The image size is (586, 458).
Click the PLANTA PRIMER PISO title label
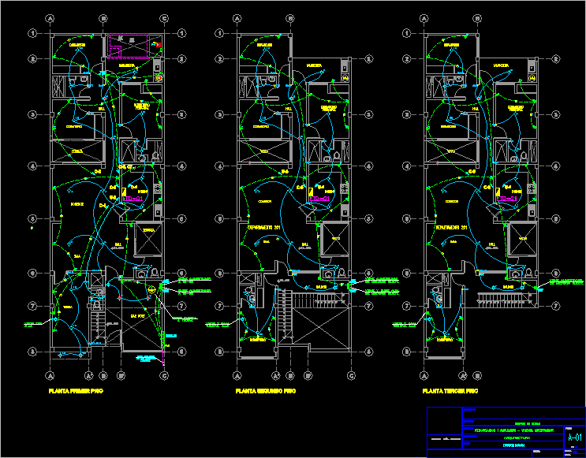(76, 391)
